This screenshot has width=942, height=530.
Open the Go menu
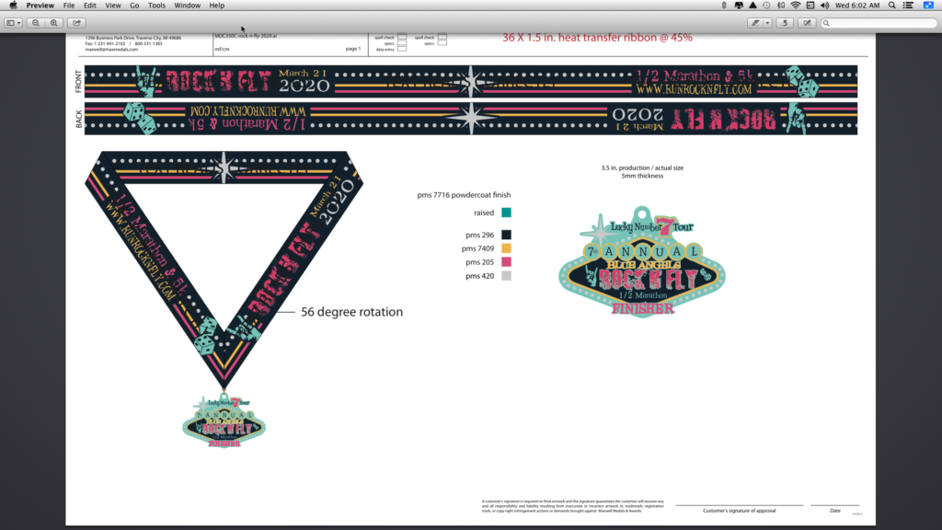point(134,6)
